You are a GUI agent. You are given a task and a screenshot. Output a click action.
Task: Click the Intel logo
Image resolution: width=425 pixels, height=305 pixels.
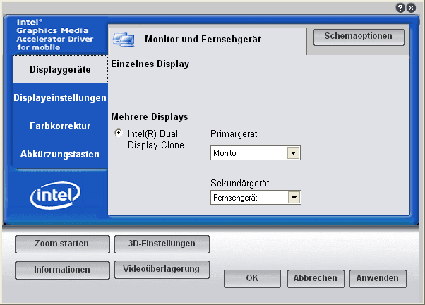pyautogui.click(x=55, y=195)
